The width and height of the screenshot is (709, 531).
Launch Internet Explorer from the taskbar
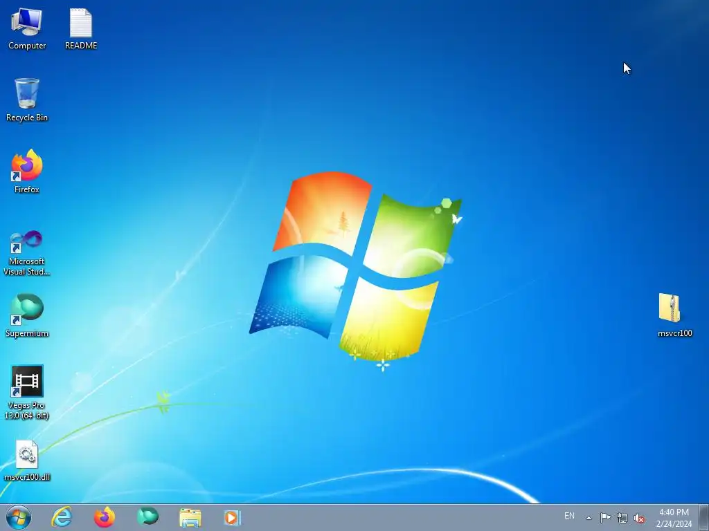[62, 517]
